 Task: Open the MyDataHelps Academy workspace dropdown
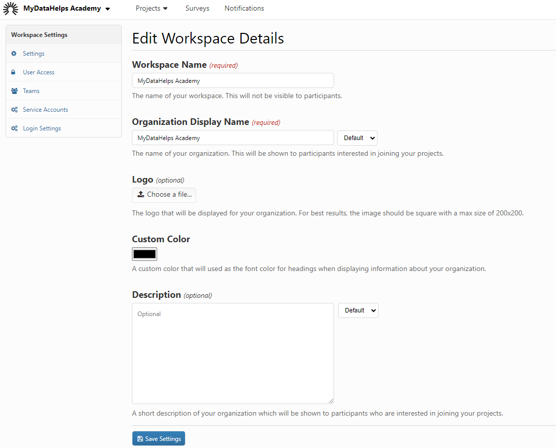coord(67,9)
